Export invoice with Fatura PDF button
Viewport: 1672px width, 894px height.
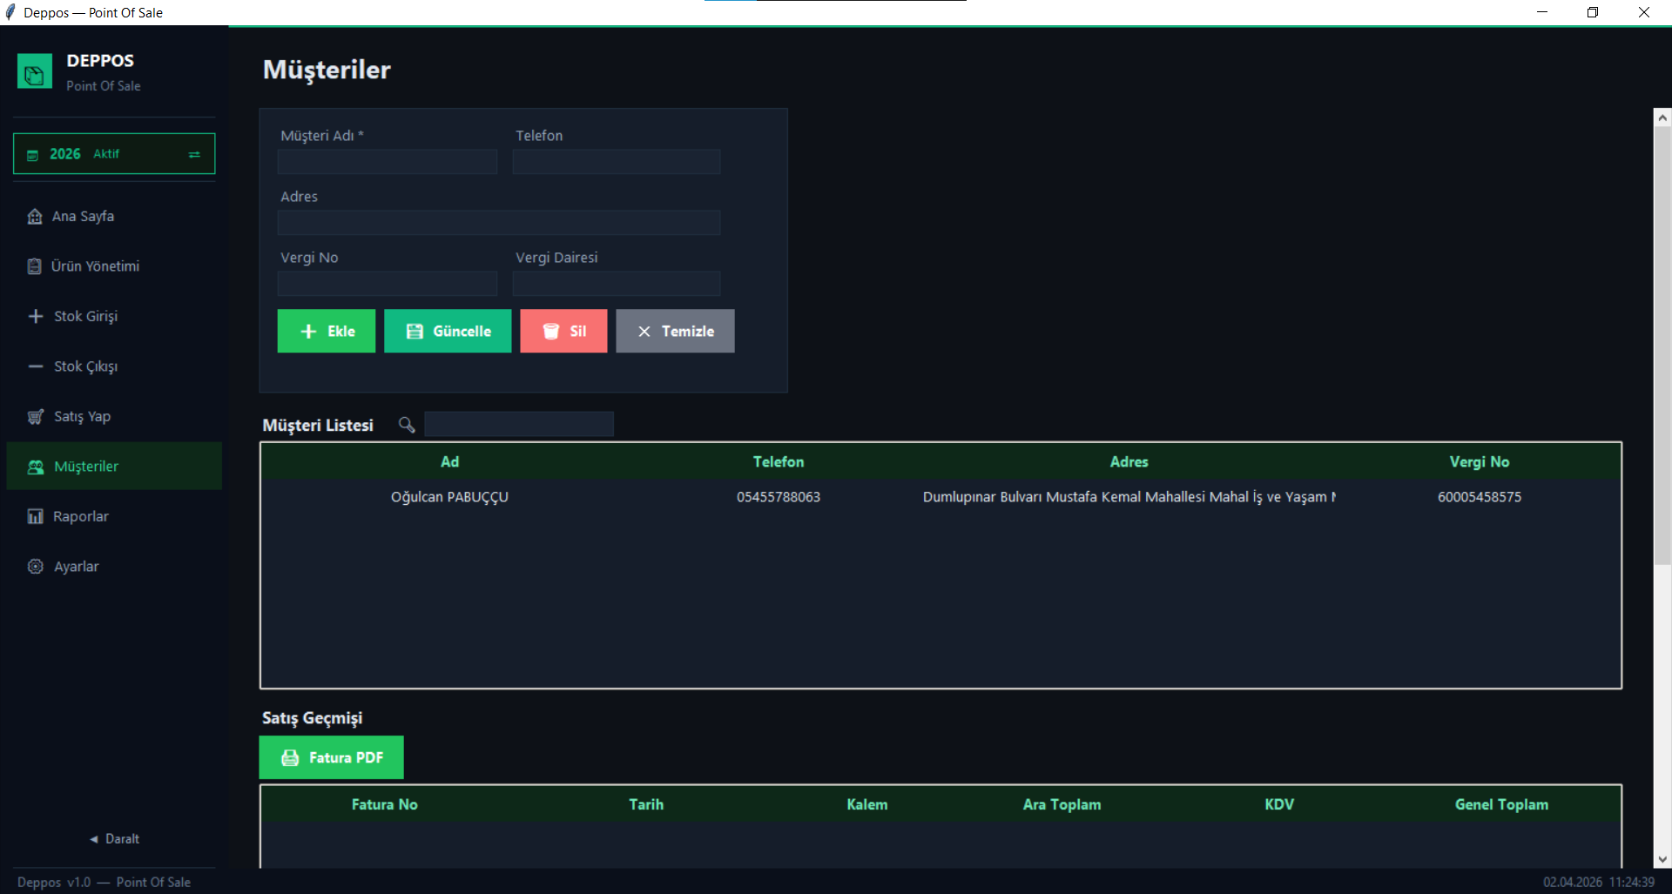click(332, 758)
